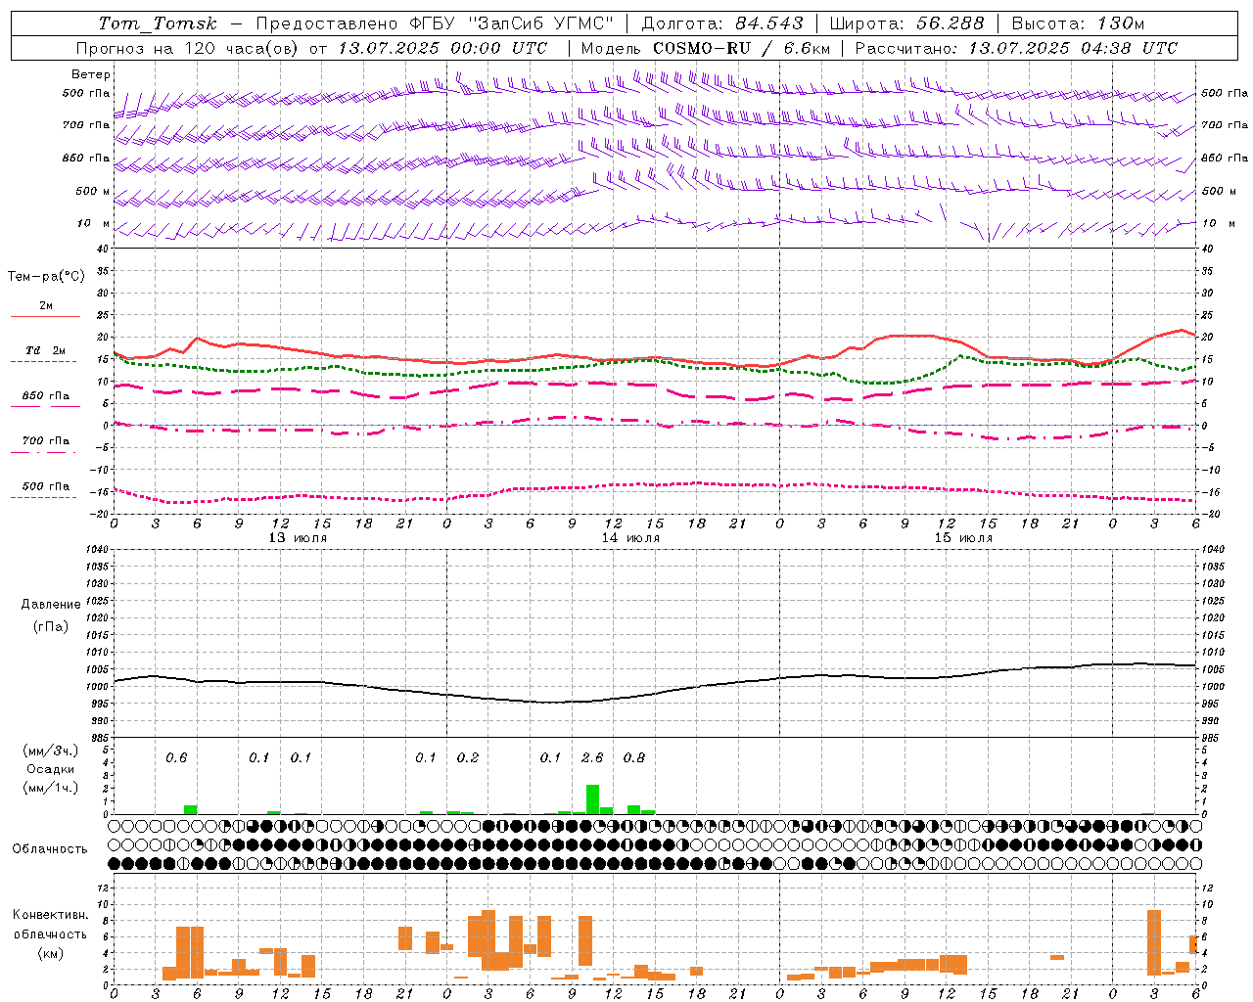Select the 850 гПа temperature legend entry
Screen dimensions: 1253x1002
(45, 400)
